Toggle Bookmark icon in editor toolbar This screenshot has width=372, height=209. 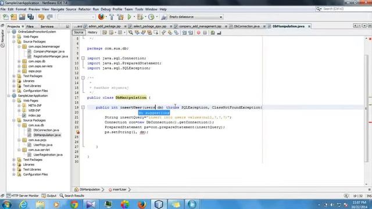tap(176, 33)
